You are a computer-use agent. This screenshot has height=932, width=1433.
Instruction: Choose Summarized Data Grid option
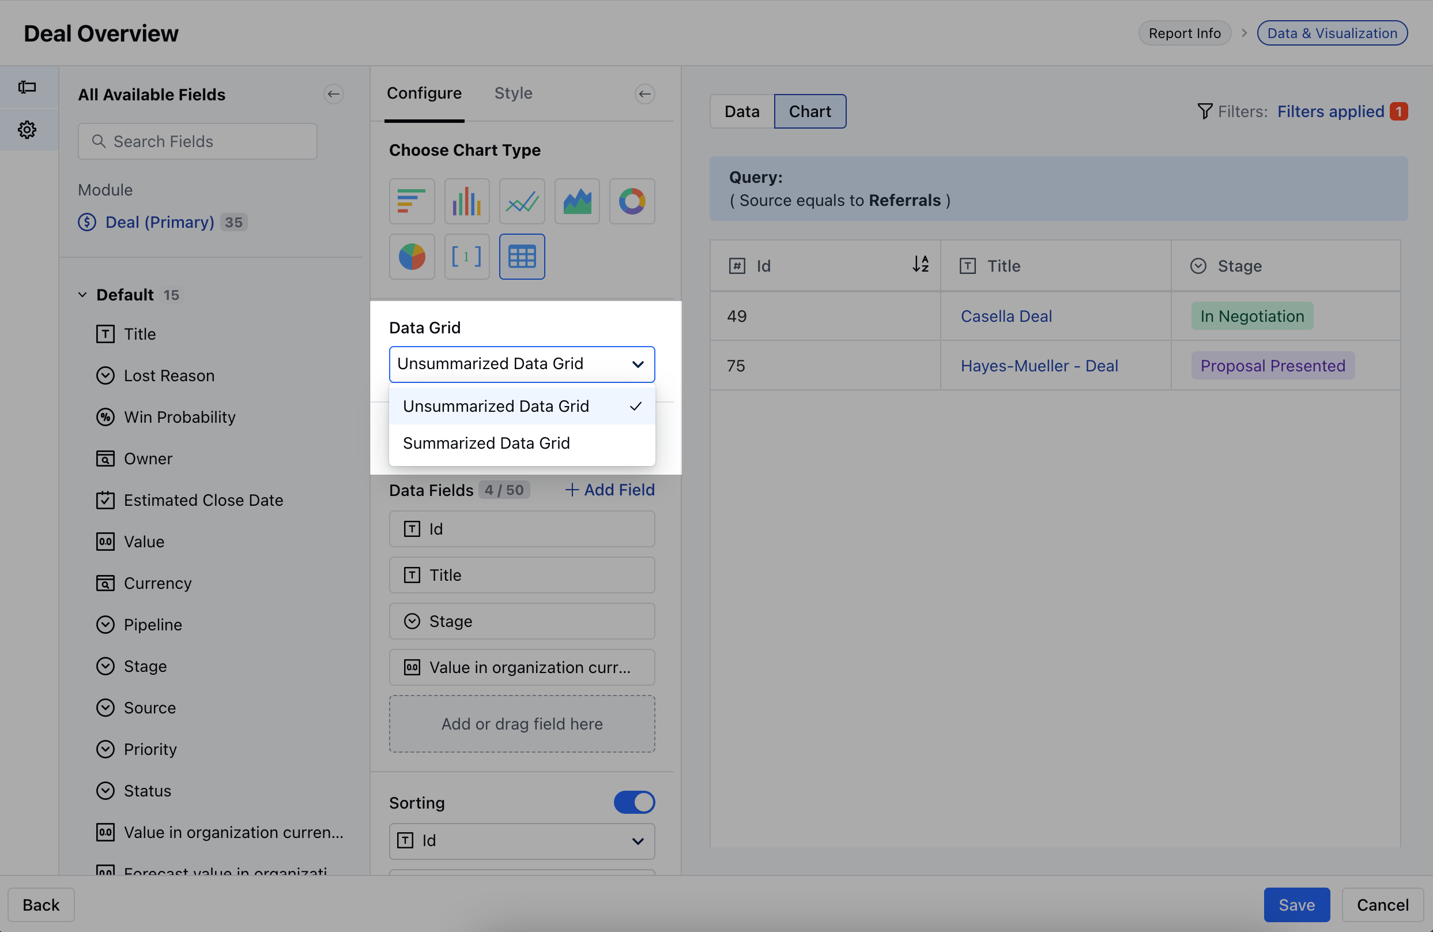click(522, 443)
